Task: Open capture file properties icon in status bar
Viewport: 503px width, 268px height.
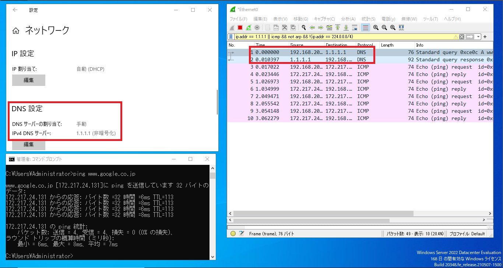Action: (x=242, y=233)
